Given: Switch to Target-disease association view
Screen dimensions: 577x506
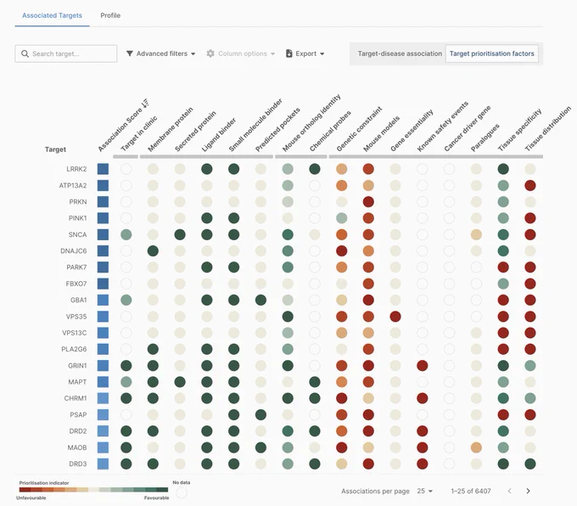Looking at the screenshot, I should click(400, 53).
